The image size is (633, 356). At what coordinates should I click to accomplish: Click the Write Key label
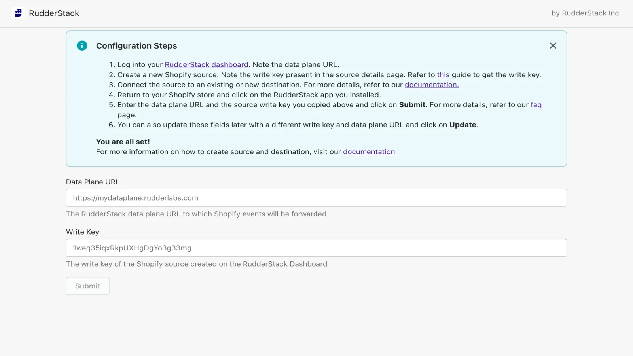point(82,232)
